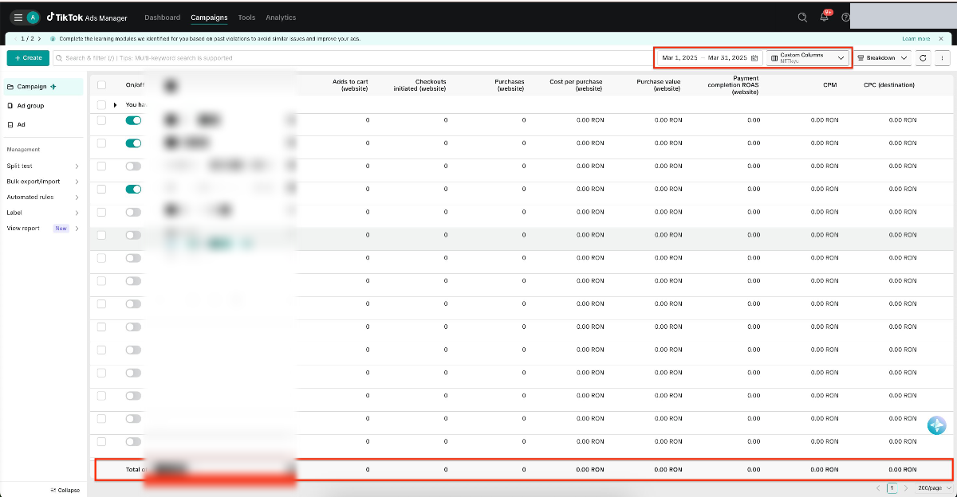
Task: Click the On/off column header
Action: [135, 84]
